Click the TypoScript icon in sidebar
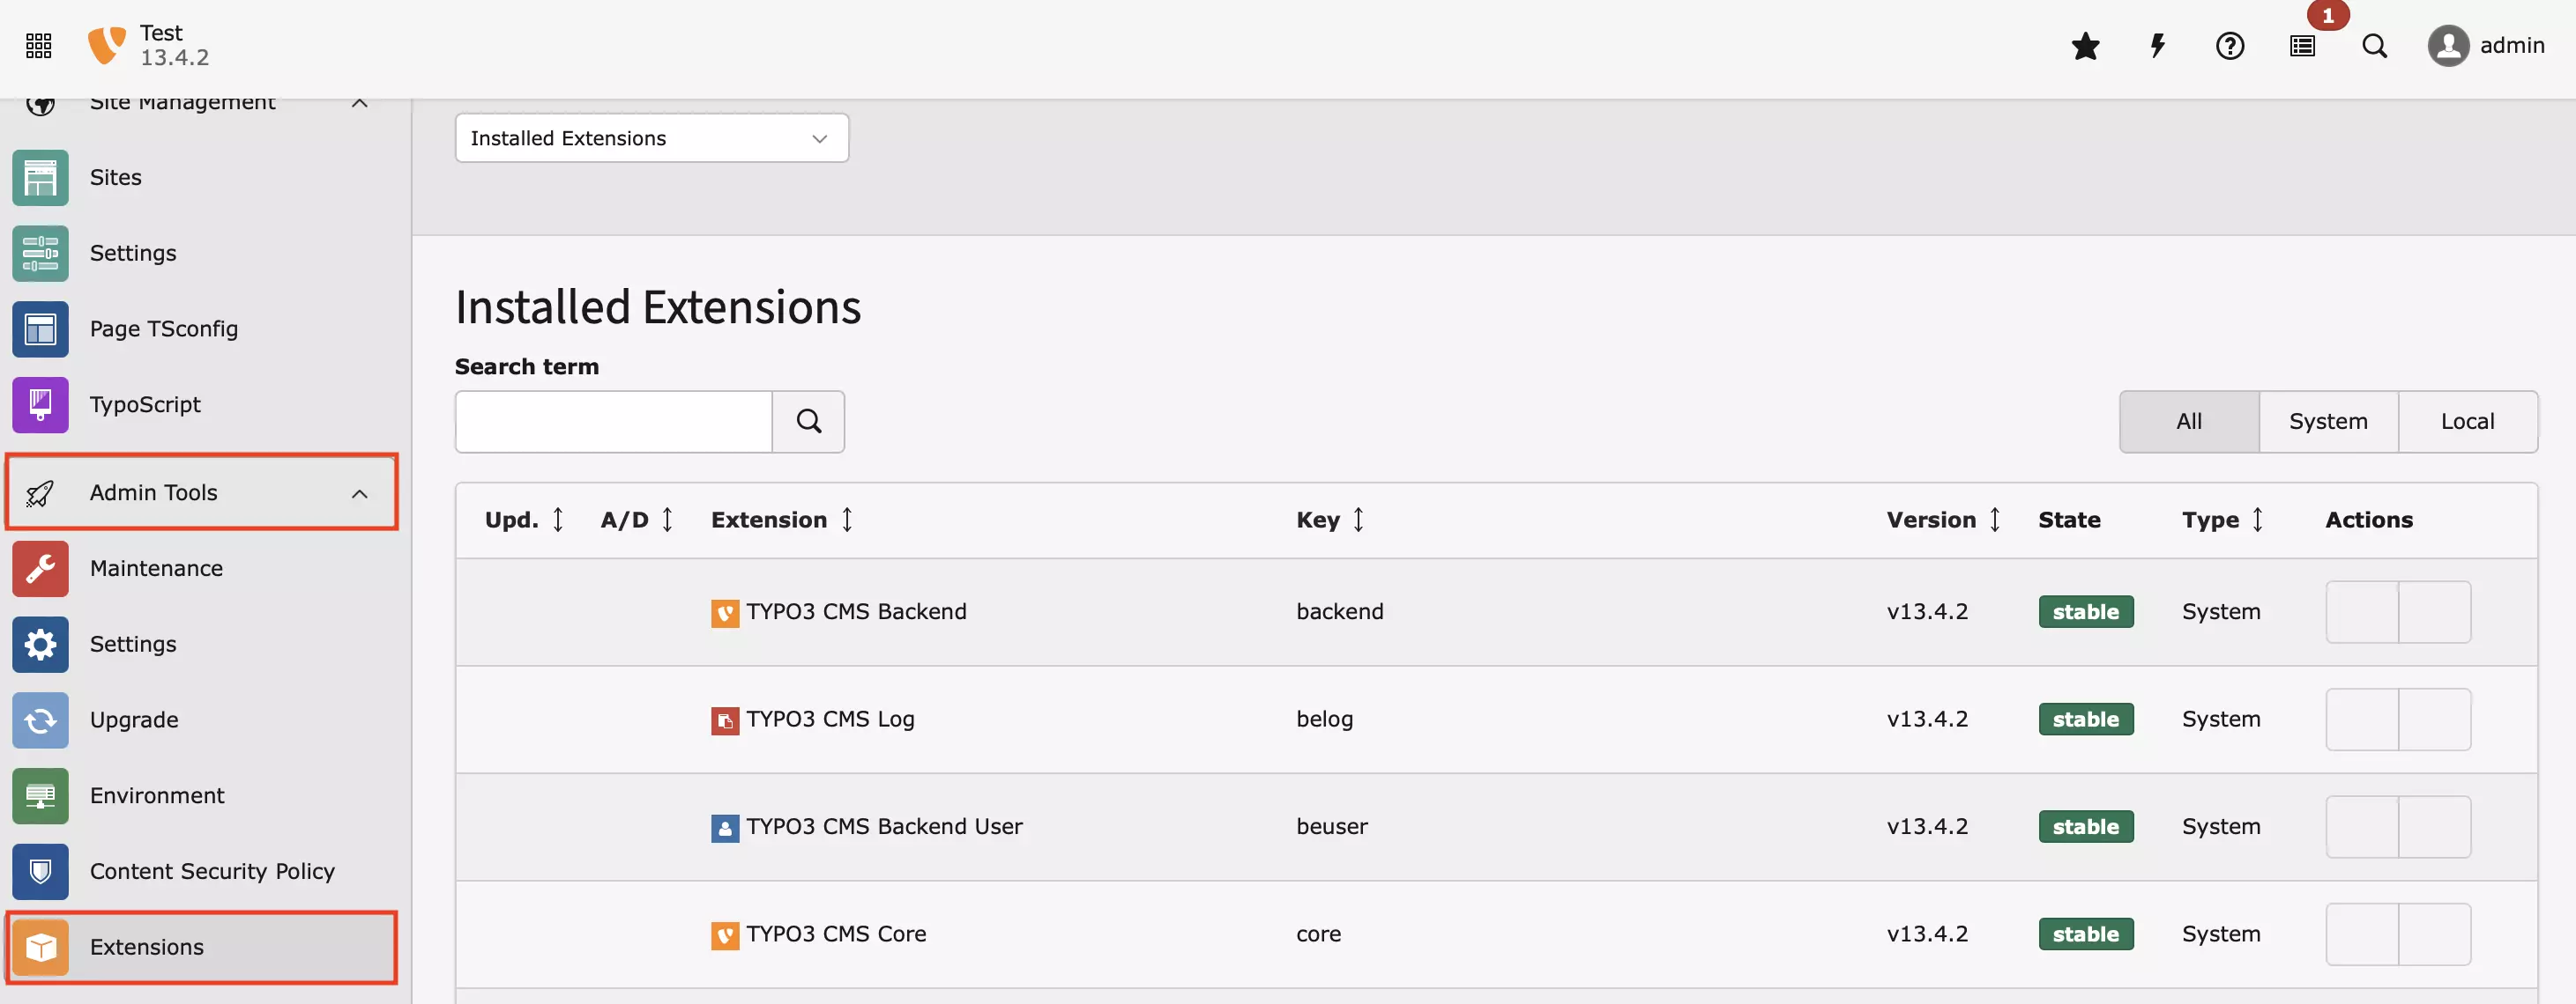Image resolution: width=2576 pixels, height=1004 pixels. pos(40,403)
